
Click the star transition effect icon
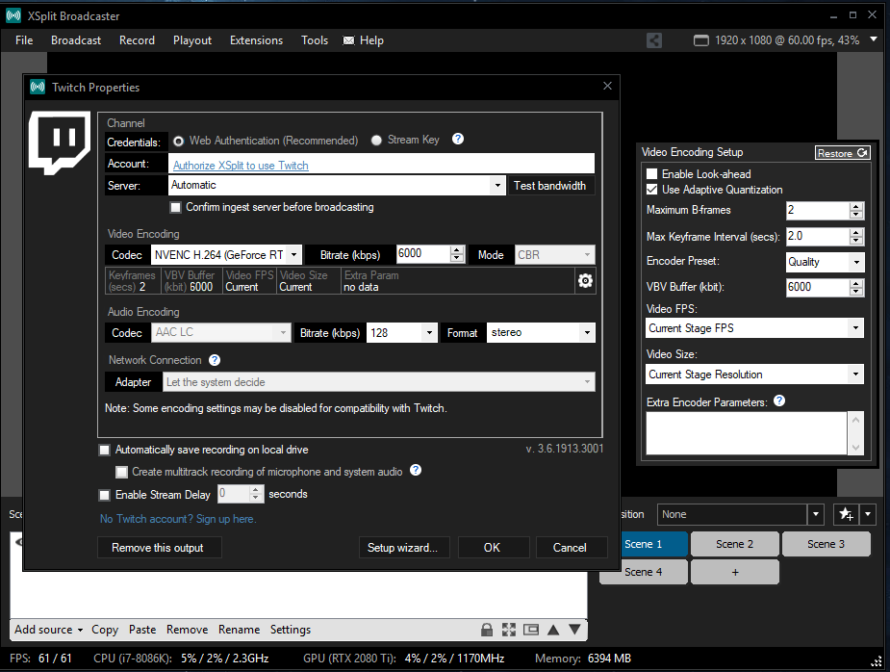point(846,514)
